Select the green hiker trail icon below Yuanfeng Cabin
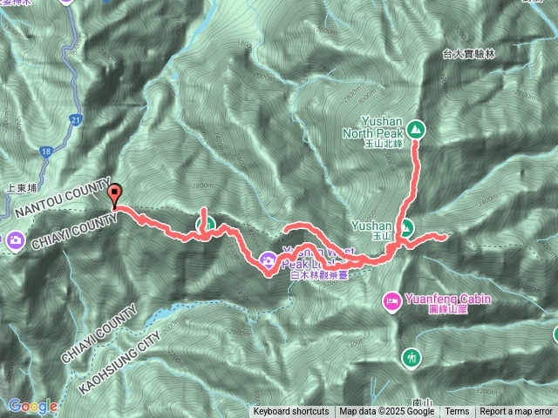This screenshot has width=558, height=418. pyautogui.click(x=412, y=359)
